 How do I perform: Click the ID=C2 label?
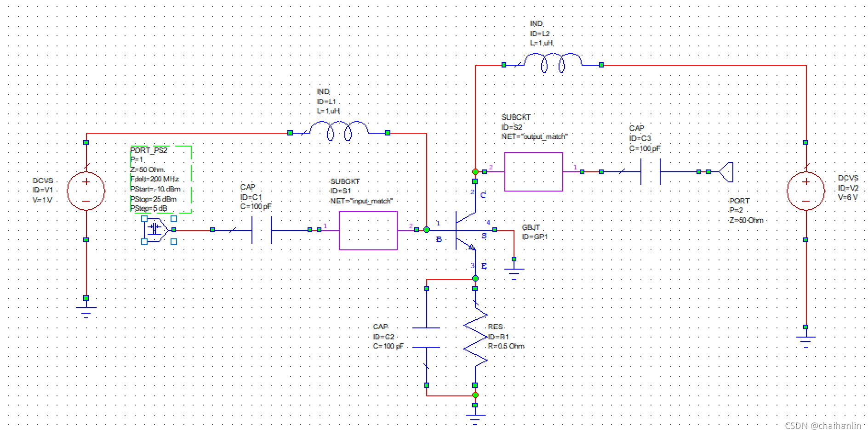pyautogui.click(x=383, y=337)
